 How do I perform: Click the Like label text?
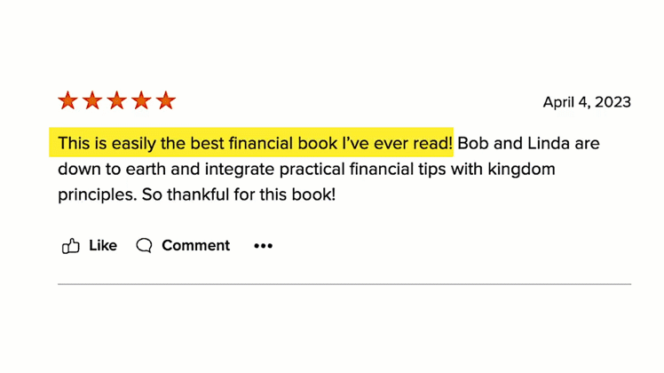click(103, 245)
